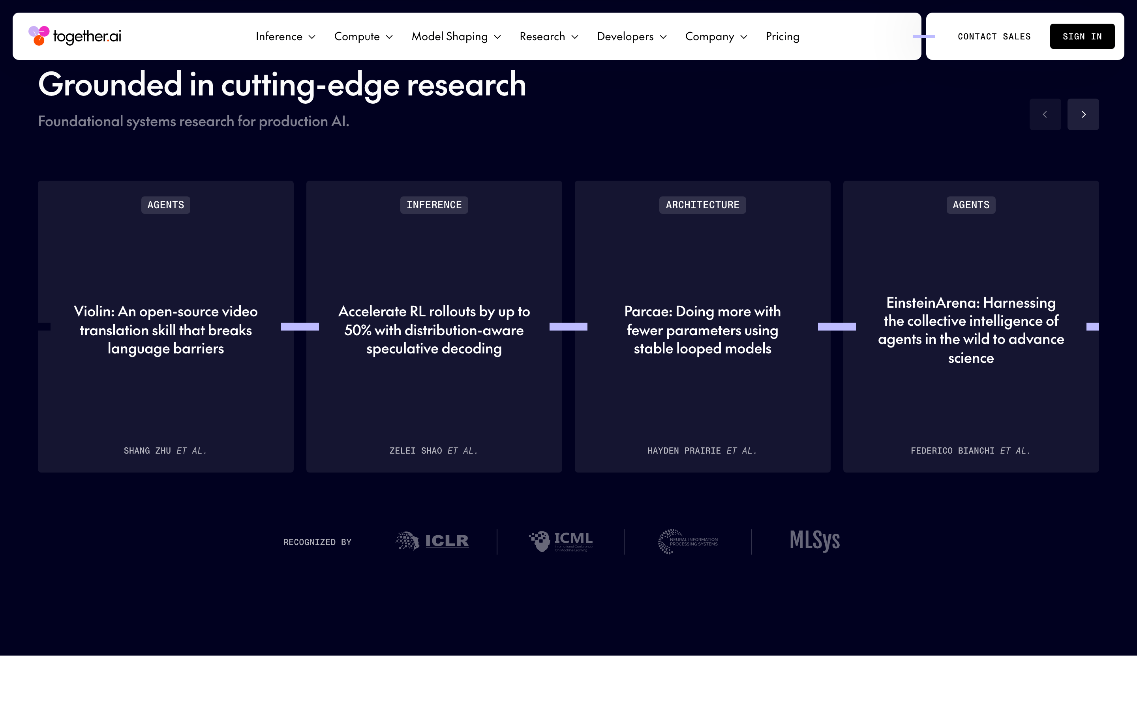This screenshot has width=1137, height=710.
Task: Go to previous research carousel slide
Action: point(1045,114)
